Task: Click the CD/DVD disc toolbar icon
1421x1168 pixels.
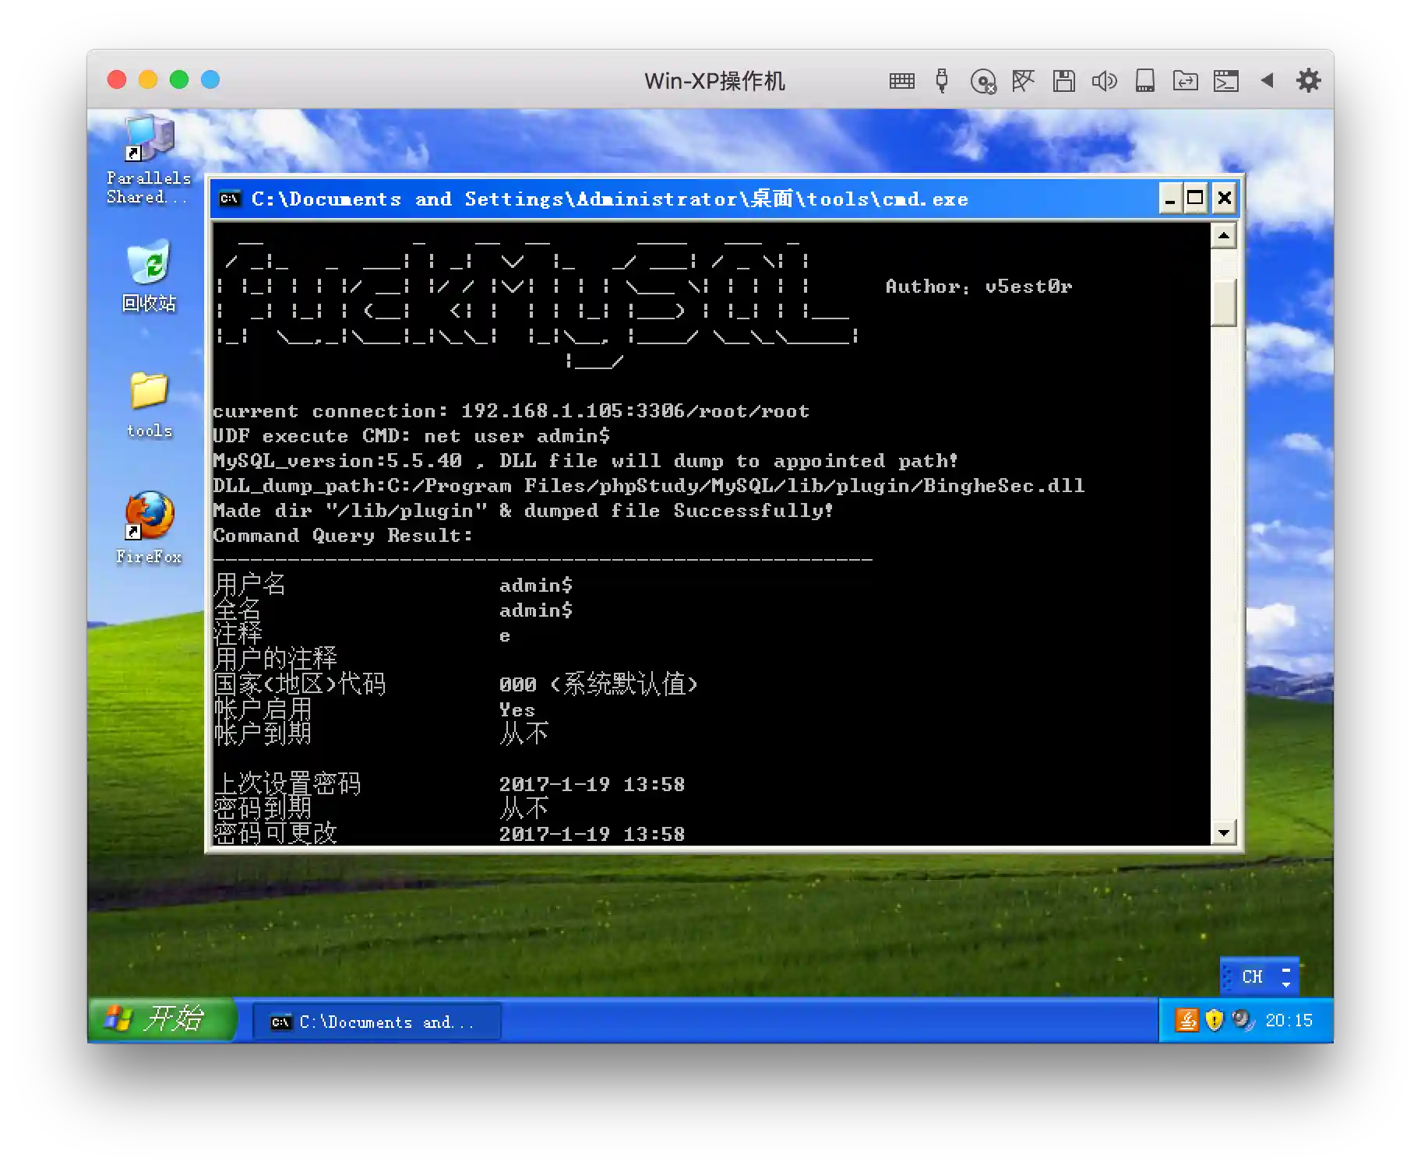Action: click(x=983, y=81)
